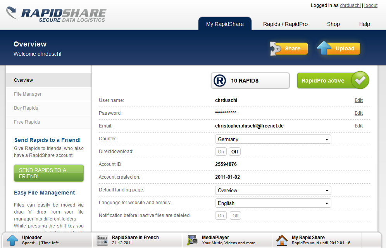386x248 pixels.
Task: Click the RapidPro valid until 2012-01-16 text
Action: coord(321,243)
